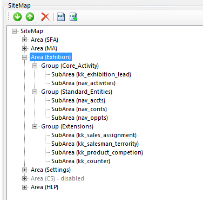The width and height of the screenshot is (203, 200).
Task: Select Group (Extensions) label
Action: coord(67,126)
